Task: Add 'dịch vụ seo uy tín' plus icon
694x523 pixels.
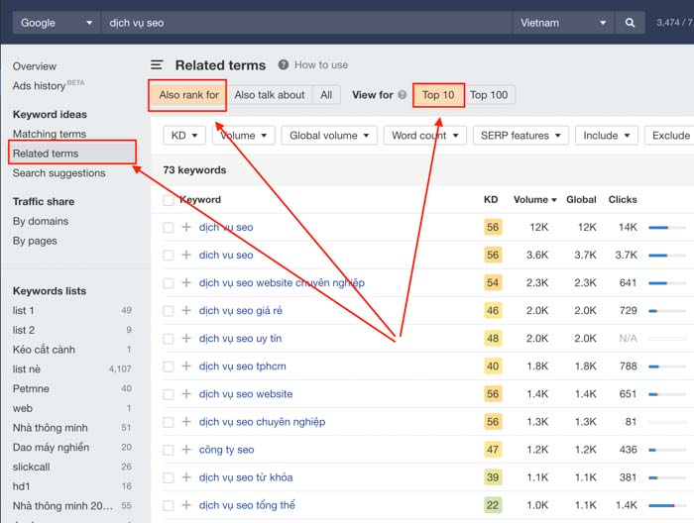Action: [186, 339]
